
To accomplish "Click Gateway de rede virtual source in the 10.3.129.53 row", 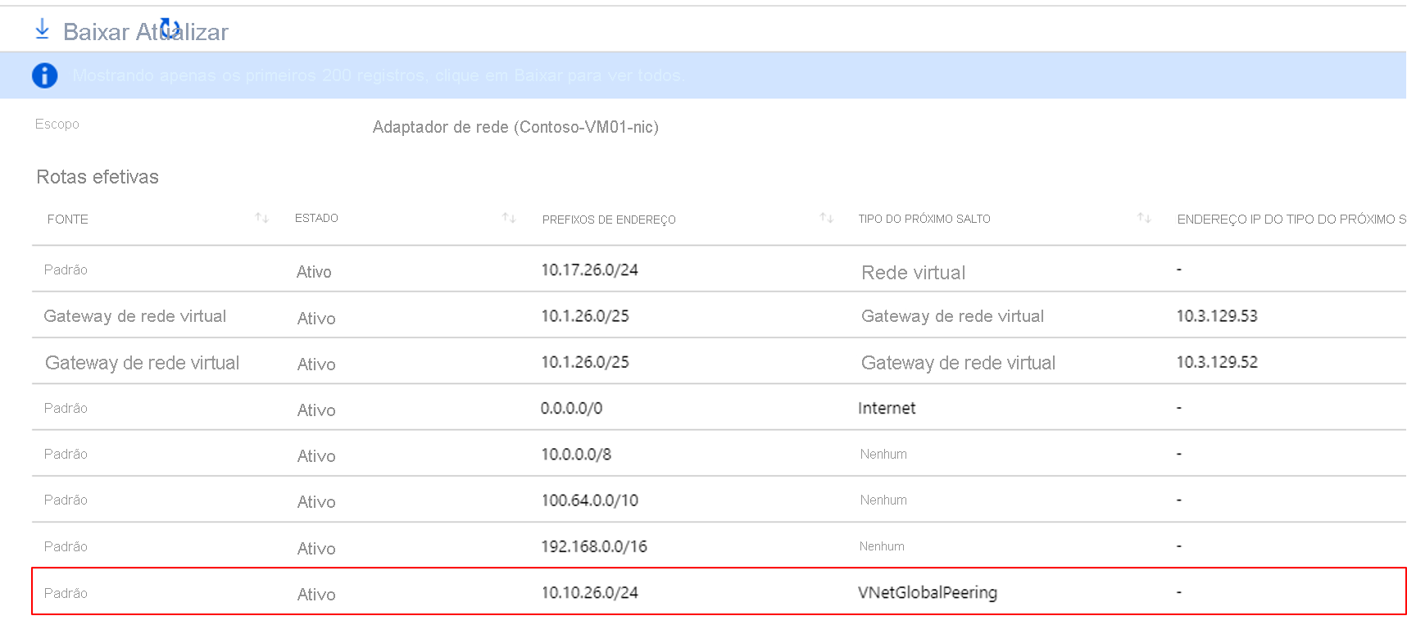I will 134,316.
